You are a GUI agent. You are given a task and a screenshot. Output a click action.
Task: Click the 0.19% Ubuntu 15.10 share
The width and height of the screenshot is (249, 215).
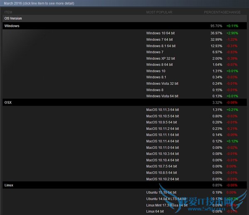[x=217, y=193]
